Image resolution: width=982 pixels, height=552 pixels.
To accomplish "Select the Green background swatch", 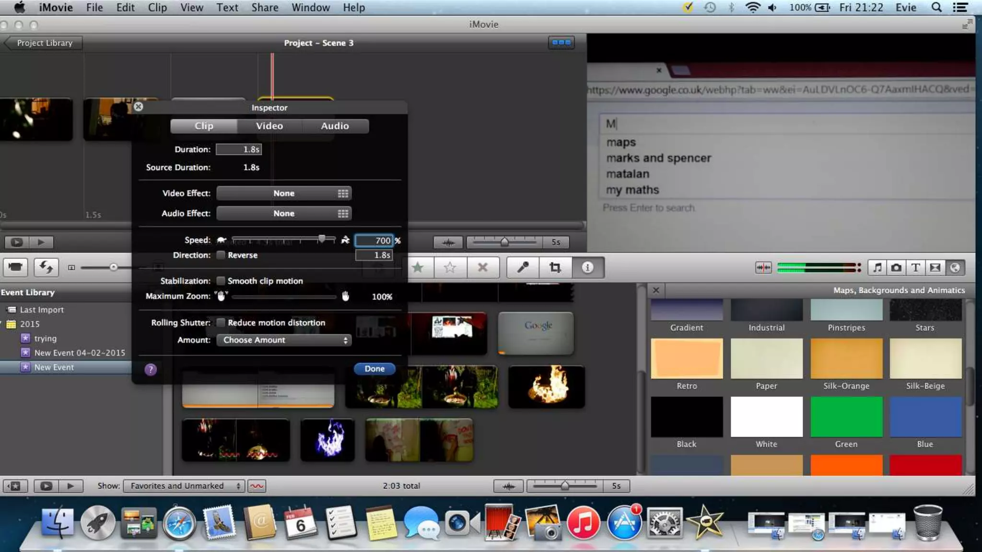I will point(846,416).
